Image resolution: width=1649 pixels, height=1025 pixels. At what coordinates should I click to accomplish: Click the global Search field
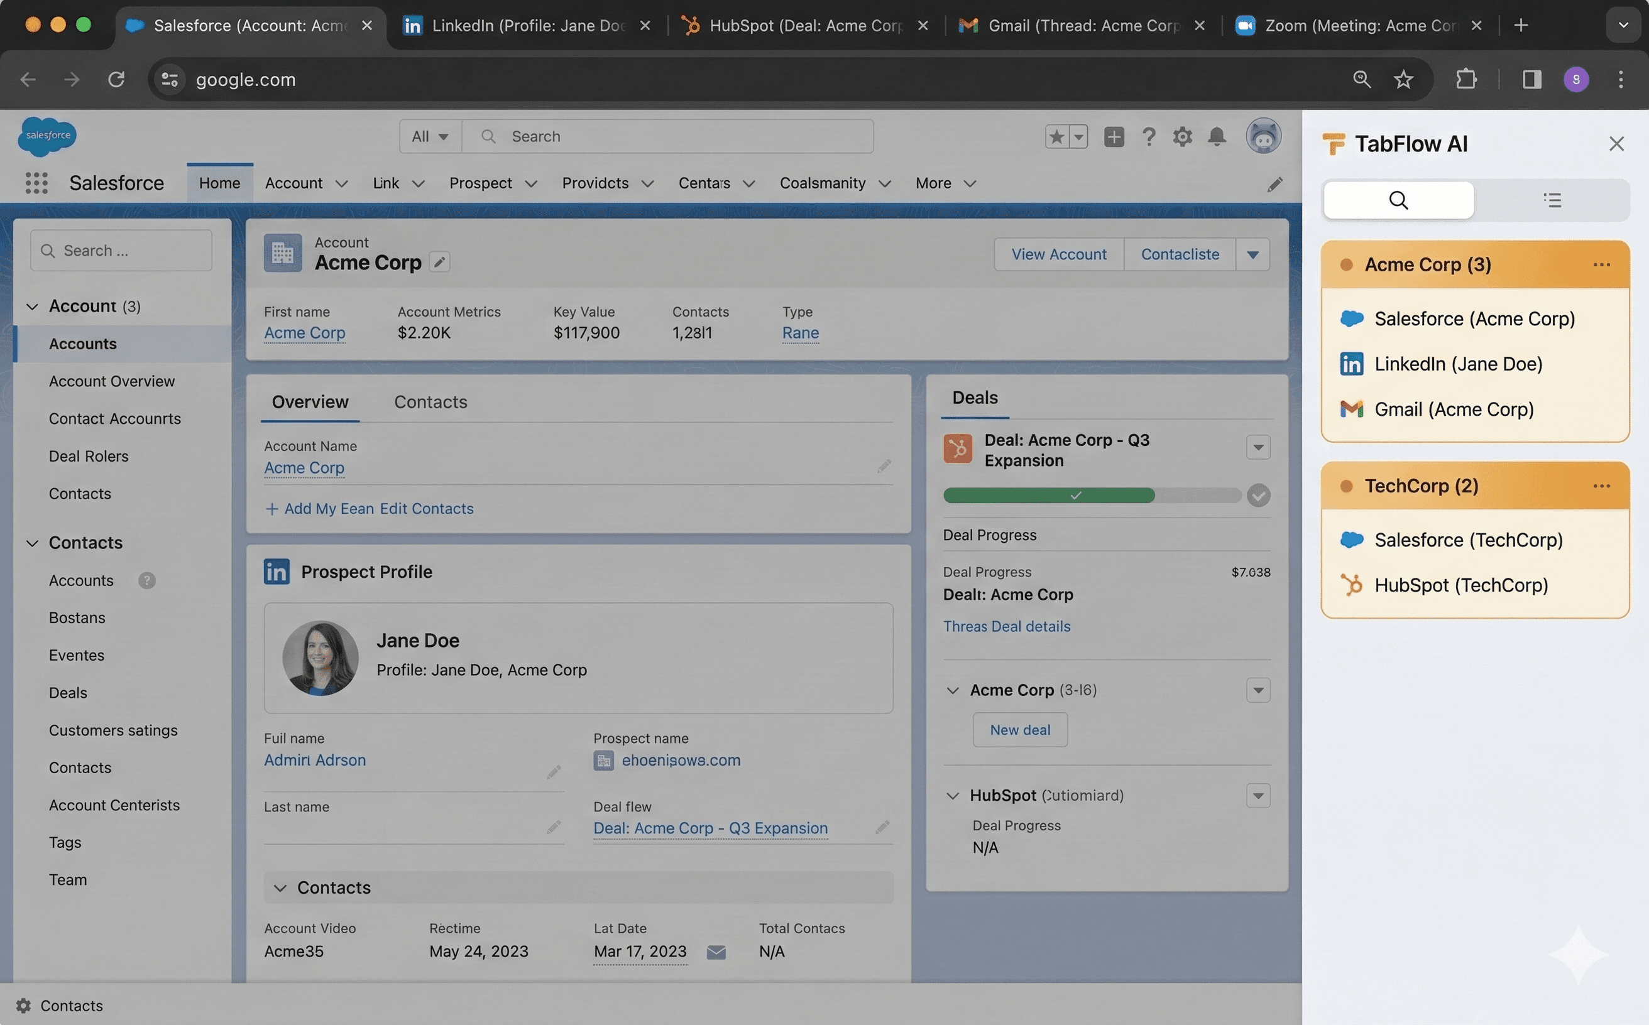667,136
